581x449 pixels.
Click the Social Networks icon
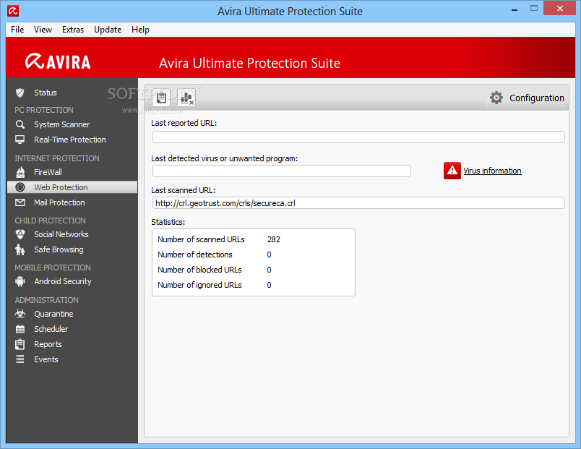coord(20,234)
